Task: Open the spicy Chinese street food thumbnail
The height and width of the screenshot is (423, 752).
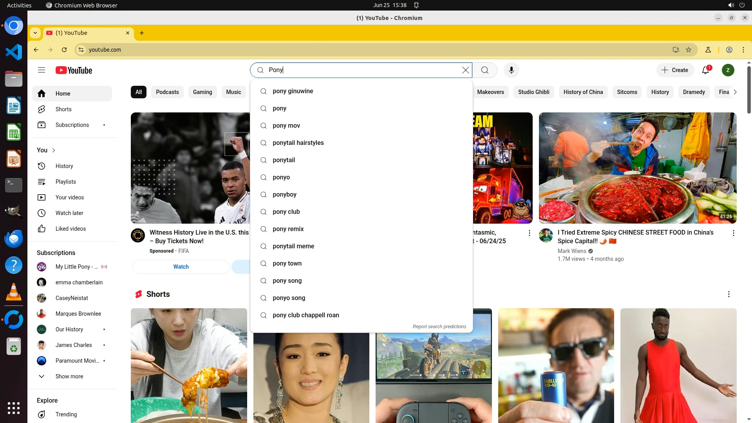Action: [637, 168]
